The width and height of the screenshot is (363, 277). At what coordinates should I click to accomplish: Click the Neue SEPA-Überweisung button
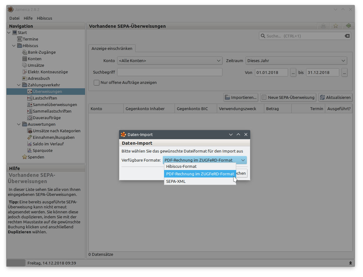click(288, 97)
